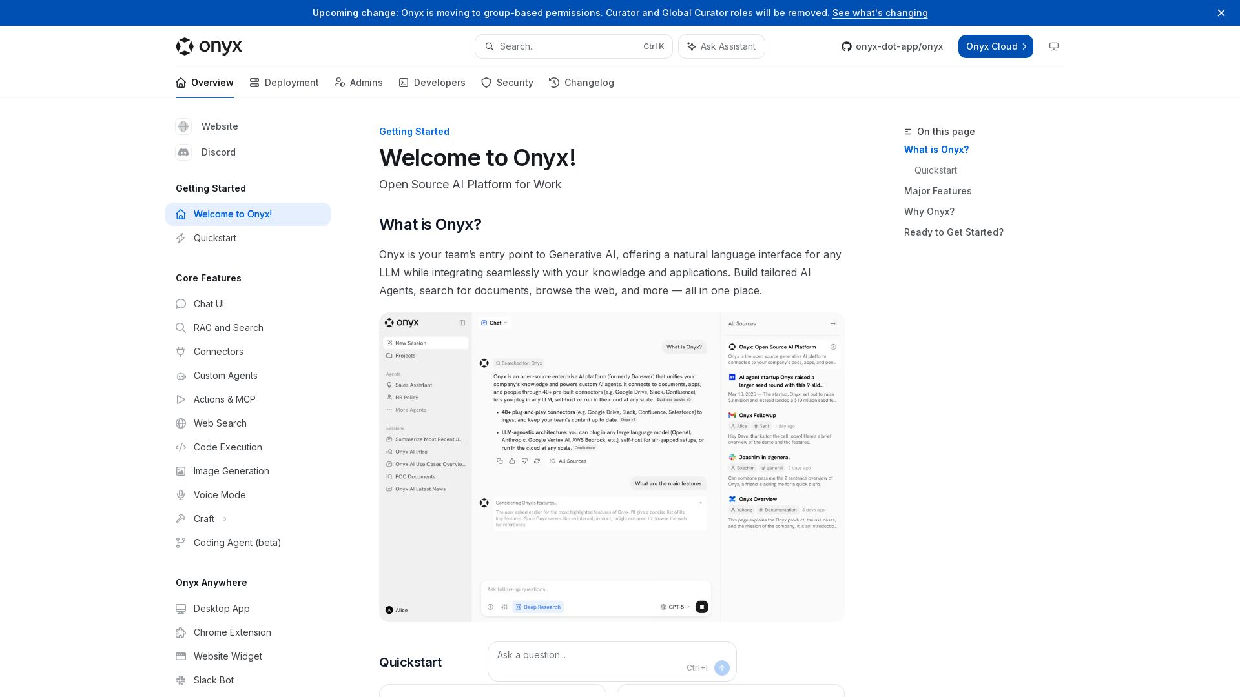This screenshot has width=1240, height=697.
Task: Click the Onyx logo in the header
Action: coord(209,46)
